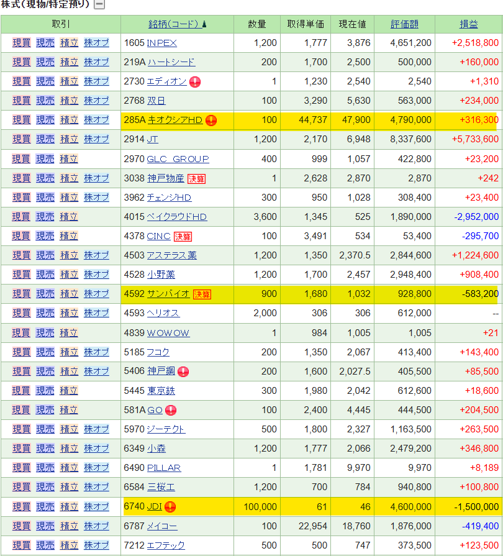Open CINC stock link
The width and height of the screenshot is (503, 556).
tap(159, 236)
